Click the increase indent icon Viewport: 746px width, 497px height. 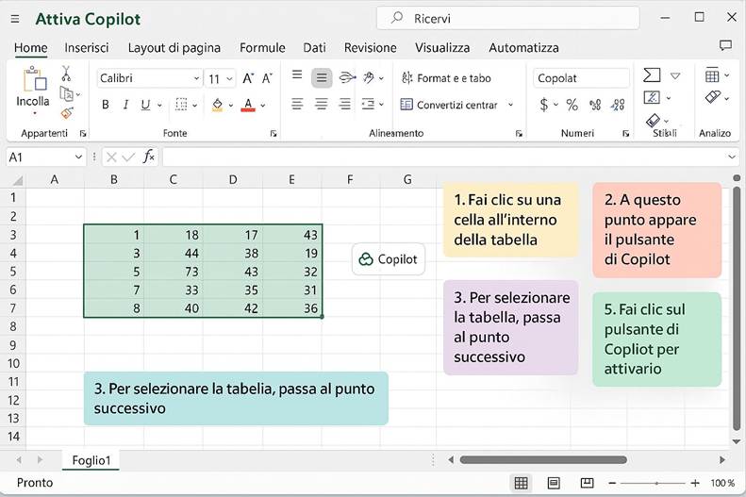(368, 104)
